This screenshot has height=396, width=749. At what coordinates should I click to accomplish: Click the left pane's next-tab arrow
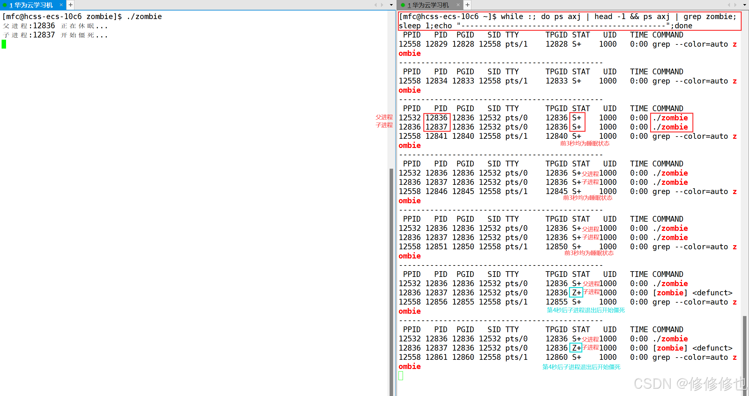pyautogui.click(x=382, y=5)
